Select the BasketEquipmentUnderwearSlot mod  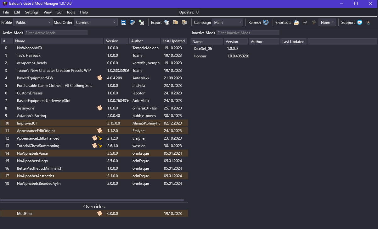[94, 101]
